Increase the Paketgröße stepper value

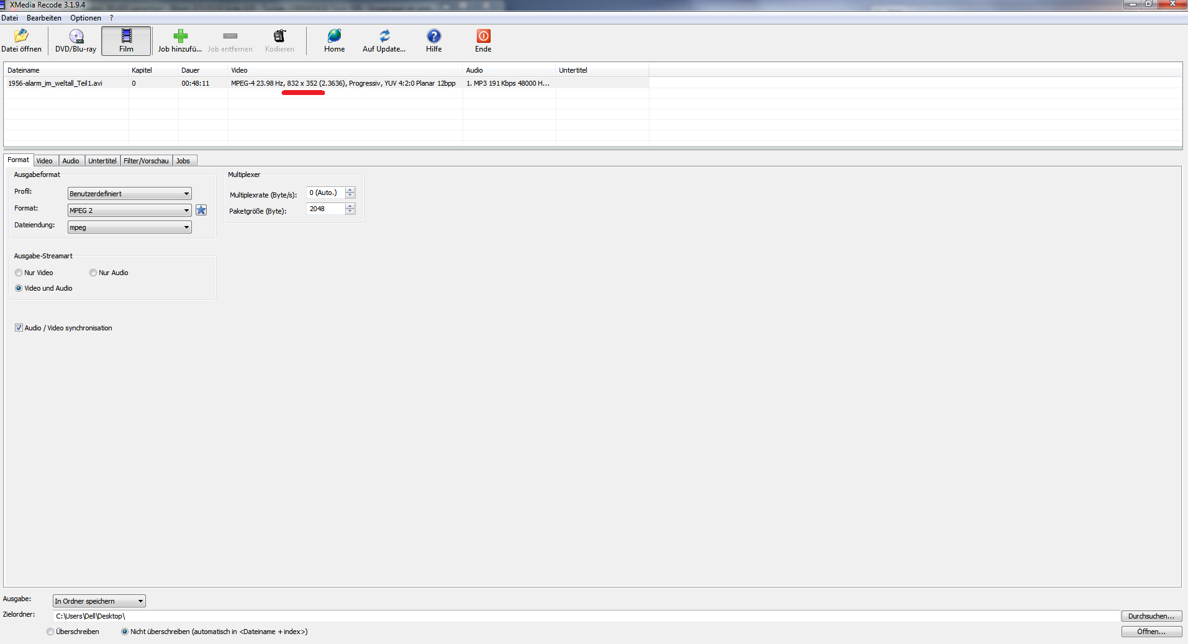[350, 206]
